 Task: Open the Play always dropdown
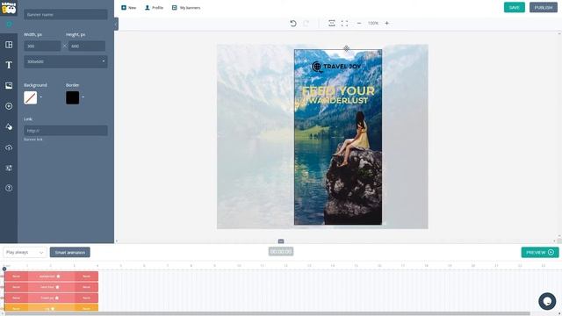[x=25, y=252]
